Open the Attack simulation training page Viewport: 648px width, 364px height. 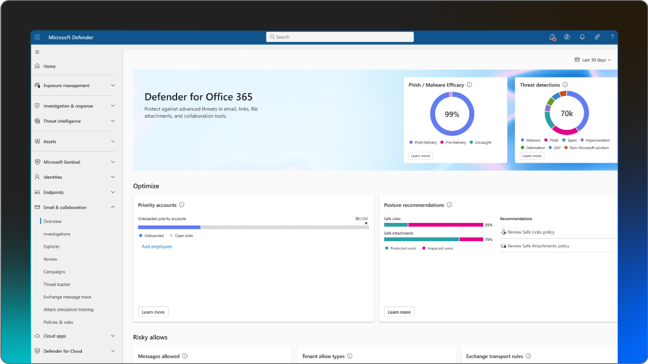[x=68, y=309]
